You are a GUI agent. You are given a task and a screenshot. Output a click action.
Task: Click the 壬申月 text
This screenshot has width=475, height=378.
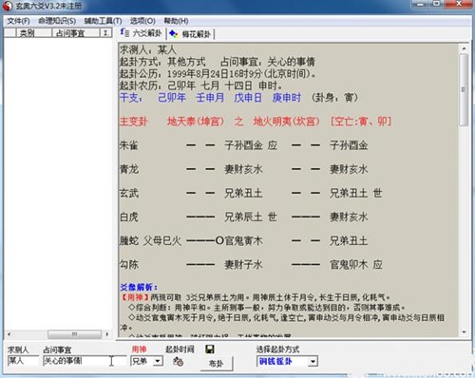click(210, 98)
